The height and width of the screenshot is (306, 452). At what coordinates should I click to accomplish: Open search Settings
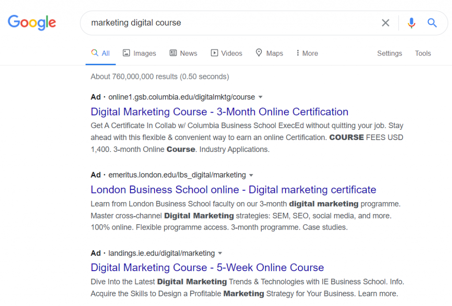click(x=389, y=53)
